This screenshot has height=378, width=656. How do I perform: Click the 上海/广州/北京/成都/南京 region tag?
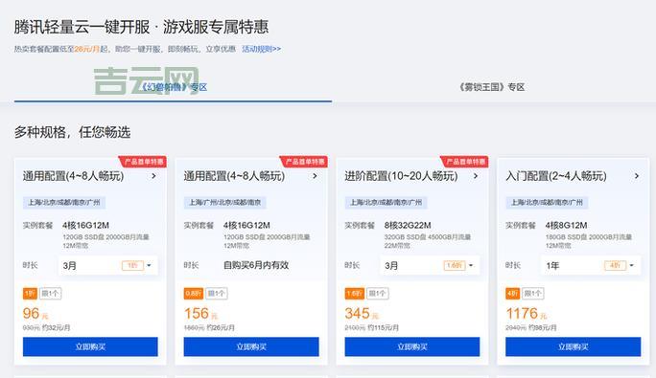[x=225, y=203]
